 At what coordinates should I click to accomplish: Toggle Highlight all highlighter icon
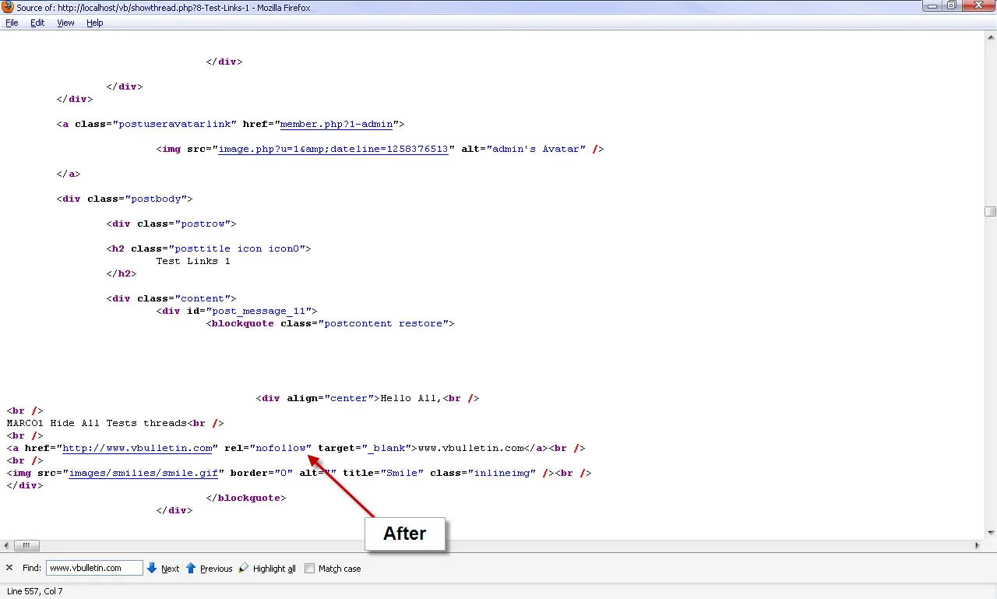point(244,569)
